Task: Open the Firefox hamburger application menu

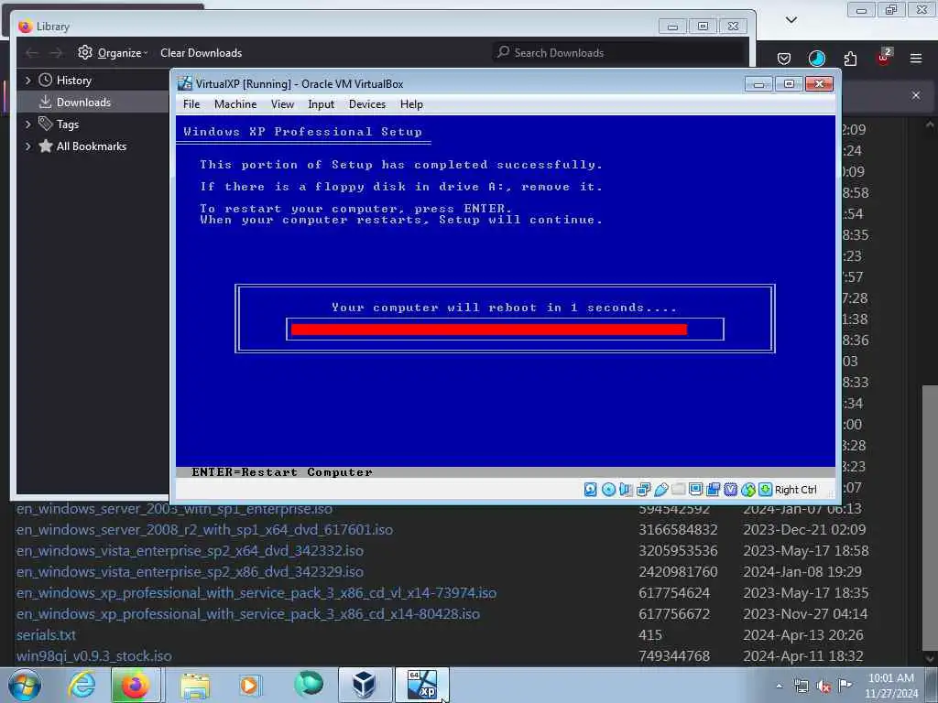Action: click(x=916, y=58)
